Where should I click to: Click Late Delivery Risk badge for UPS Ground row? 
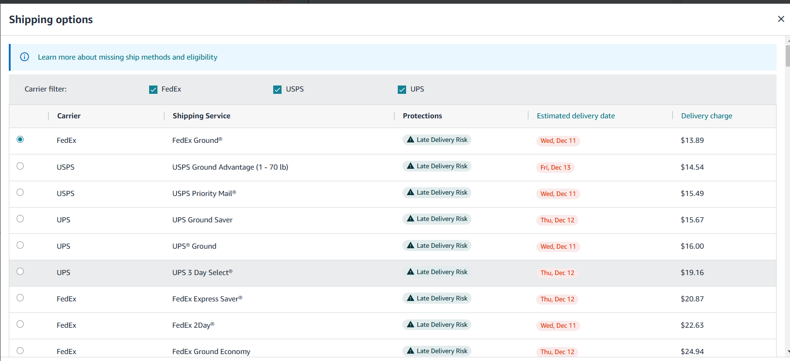tap(437, 246)
